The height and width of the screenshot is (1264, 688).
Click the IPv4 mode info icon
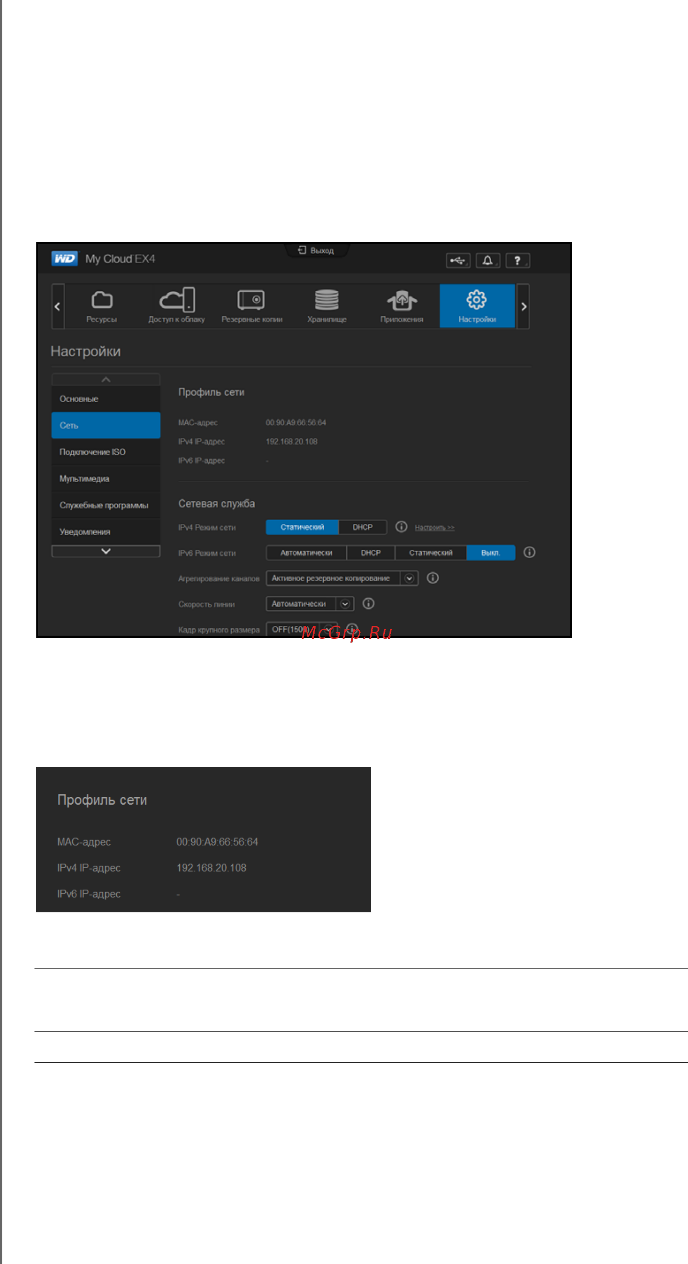401,527
